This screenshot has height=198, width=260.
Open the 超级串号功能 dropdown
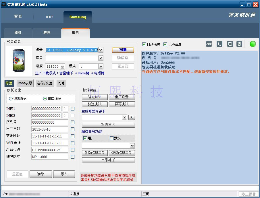point(132,146)
